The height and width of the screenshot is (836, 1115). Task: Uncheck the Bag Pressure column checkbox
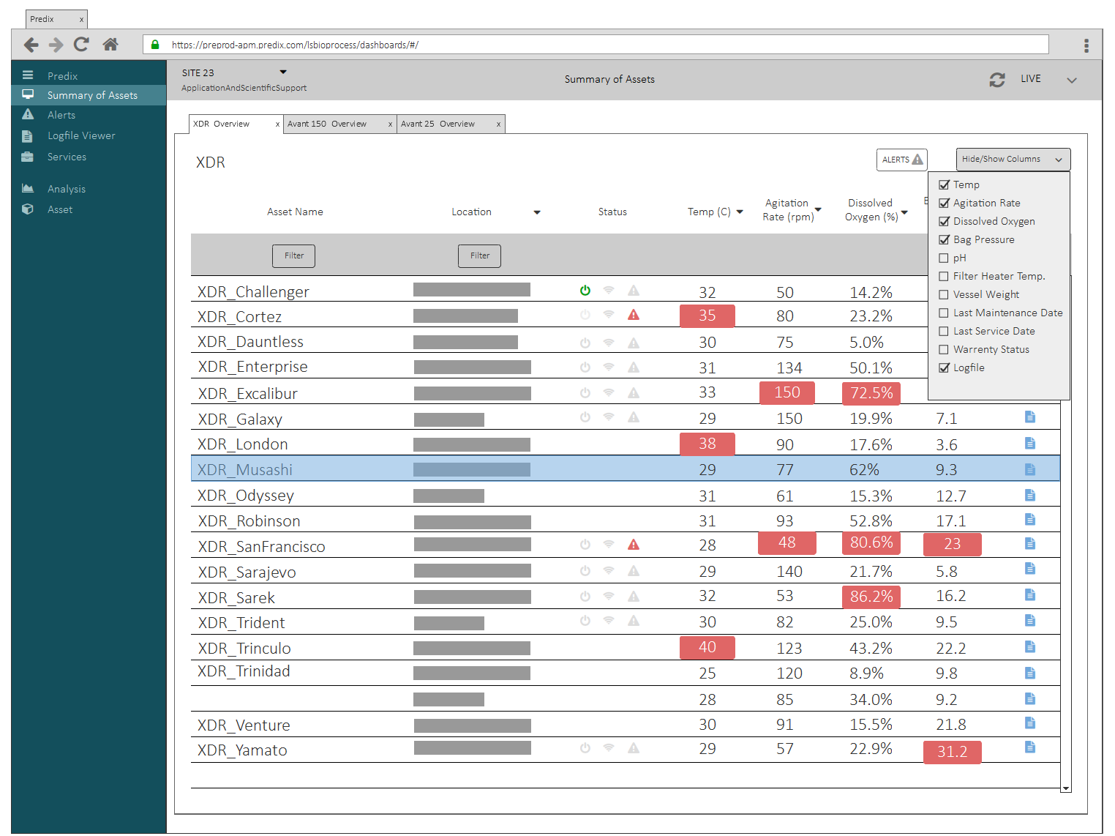[x=944, y=239]
